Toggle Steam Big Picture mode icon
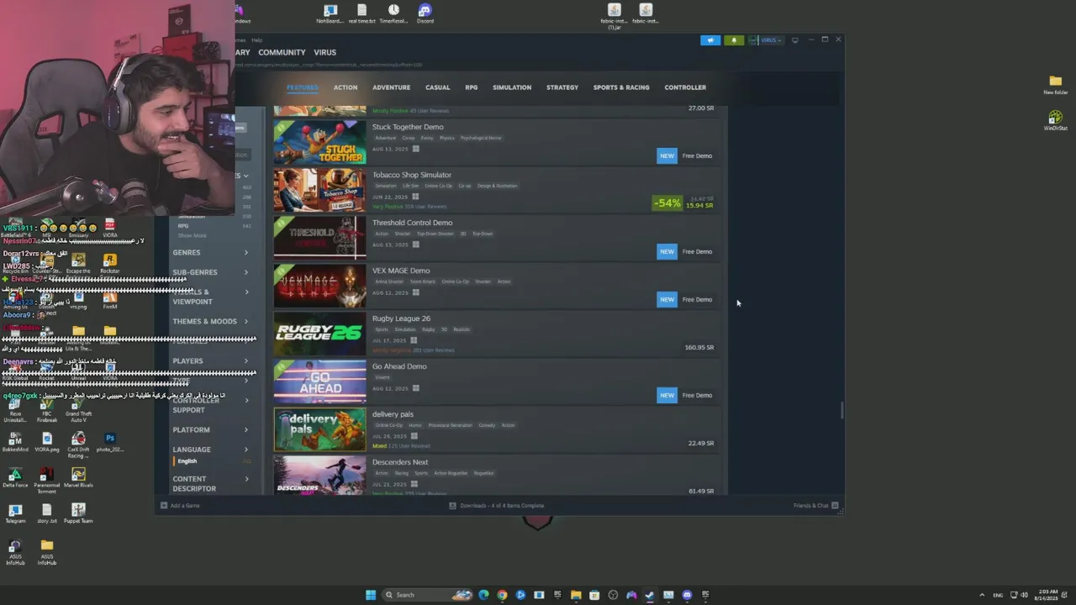 point(795,40)
